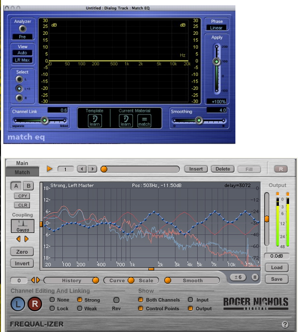Click the orange knob on the position bar
The width and height of the screenshot is (305, 332).
[x=104, y=169]
